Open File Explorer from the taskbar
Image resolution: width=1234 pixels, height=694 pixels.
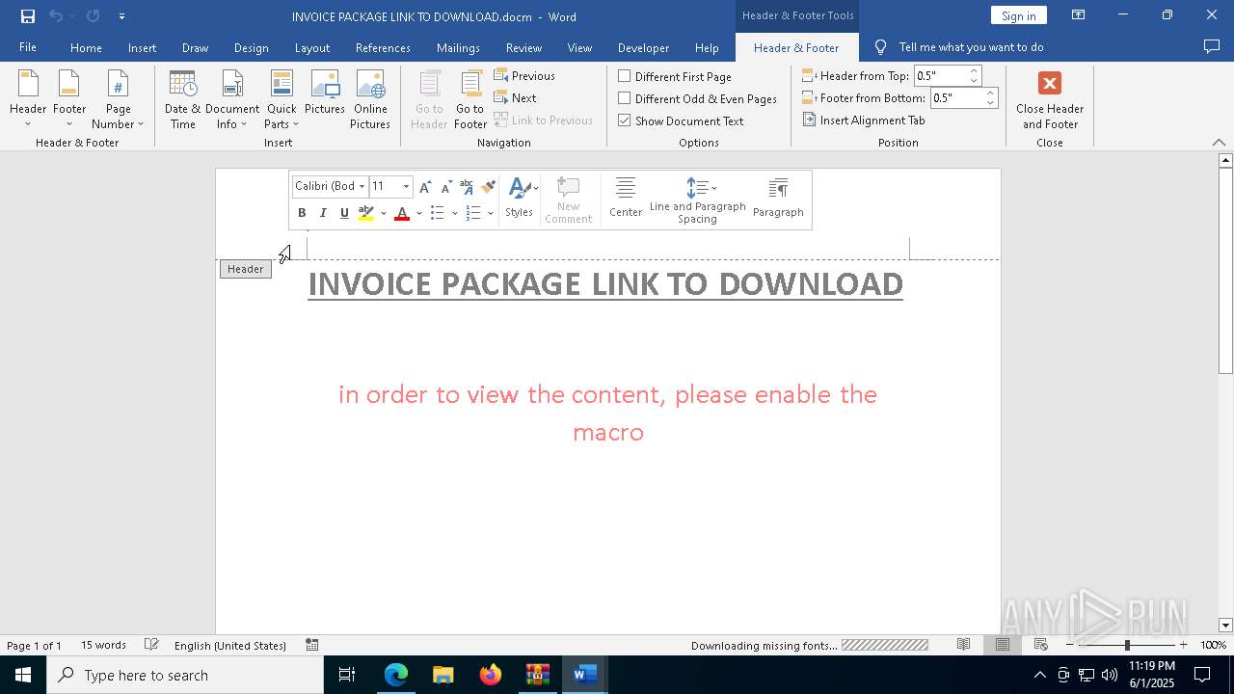click(x=443, y=675)
